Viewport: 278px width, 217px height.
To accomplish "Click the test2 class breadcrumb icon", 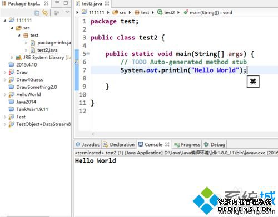I will coord(160,12).
